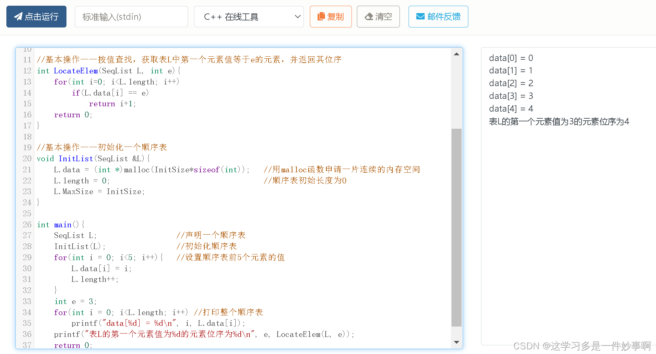Click the main function name on line 26
Screen dimensions: 656x354
click(x=63, y=225)
